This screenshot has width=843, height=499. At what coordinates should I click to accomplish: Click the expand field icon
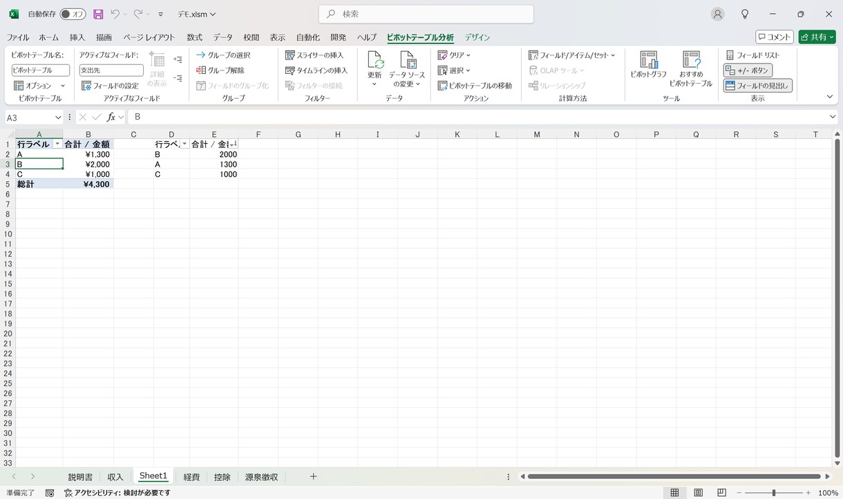tap(178, 59)
